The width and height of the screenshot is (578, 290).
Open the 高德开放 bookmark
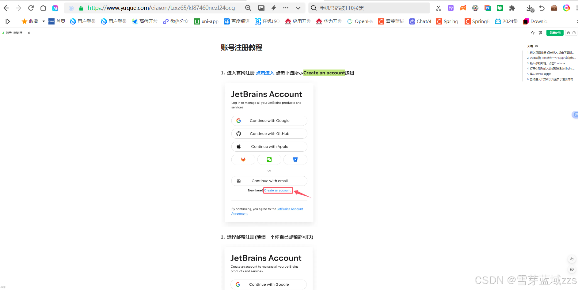(145, 21)
